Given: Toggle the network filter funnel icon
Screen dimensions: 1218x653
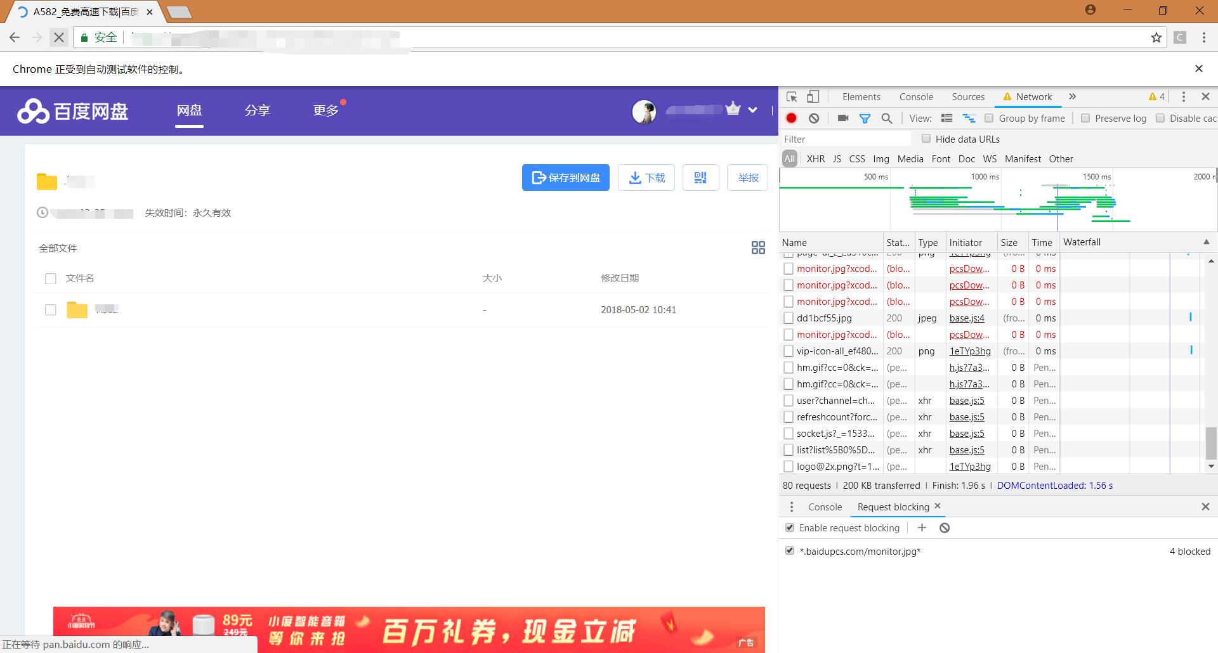Looking at the screenshot, I should [x=865, y=118].
